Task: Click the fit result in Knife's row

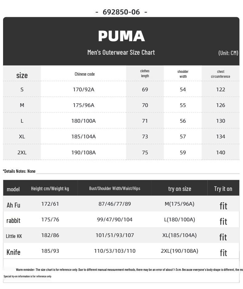Action: (x=223, y=253)
